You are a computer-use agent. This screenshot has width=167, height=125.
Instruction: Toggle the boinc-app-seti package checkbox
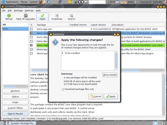tap(31, 29)
